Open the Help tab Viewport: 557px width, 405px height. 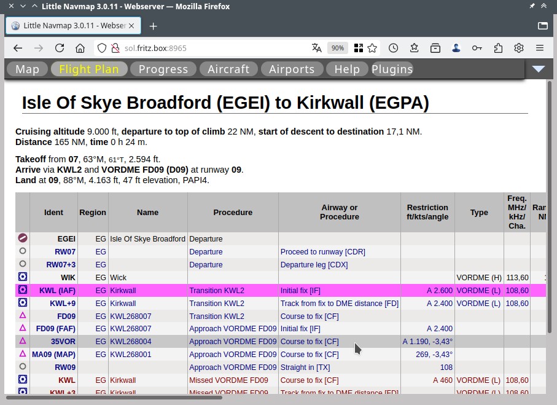click(x=347, y=69)
